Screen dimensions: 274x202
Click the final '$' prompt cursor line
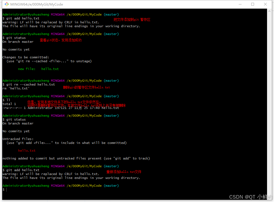(x=5, y=189)
